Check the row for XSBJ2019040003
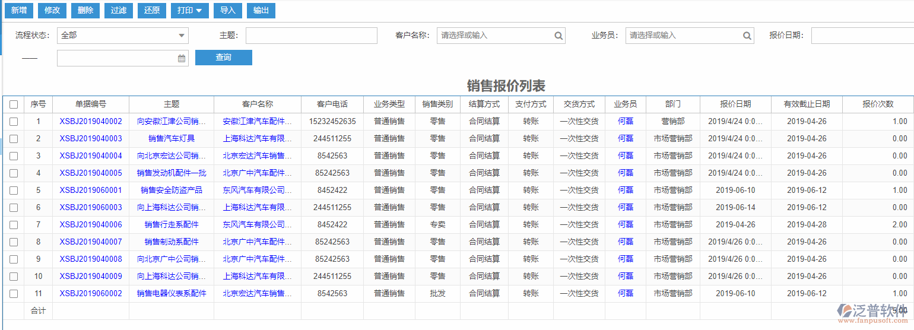 [14, 139]
